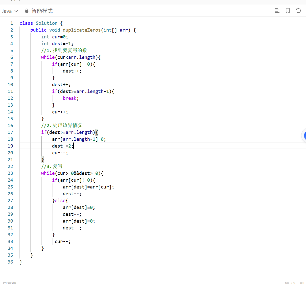Click the reset code undo icon

tap(298, 11)
